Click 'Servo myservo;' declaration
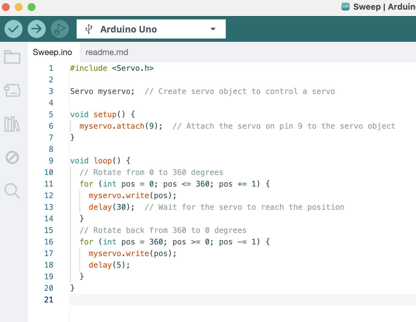Screen dimensions: 416x322 [102, 91]
